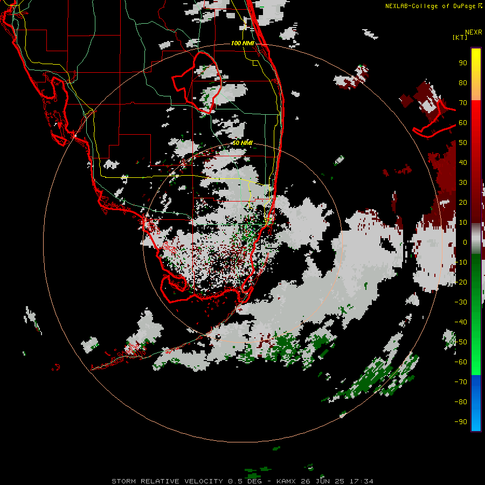Image resolution: width=485 pixels, height=485 pixels.
Task: Click the 70 value on the scale
Action: (463, 103)
